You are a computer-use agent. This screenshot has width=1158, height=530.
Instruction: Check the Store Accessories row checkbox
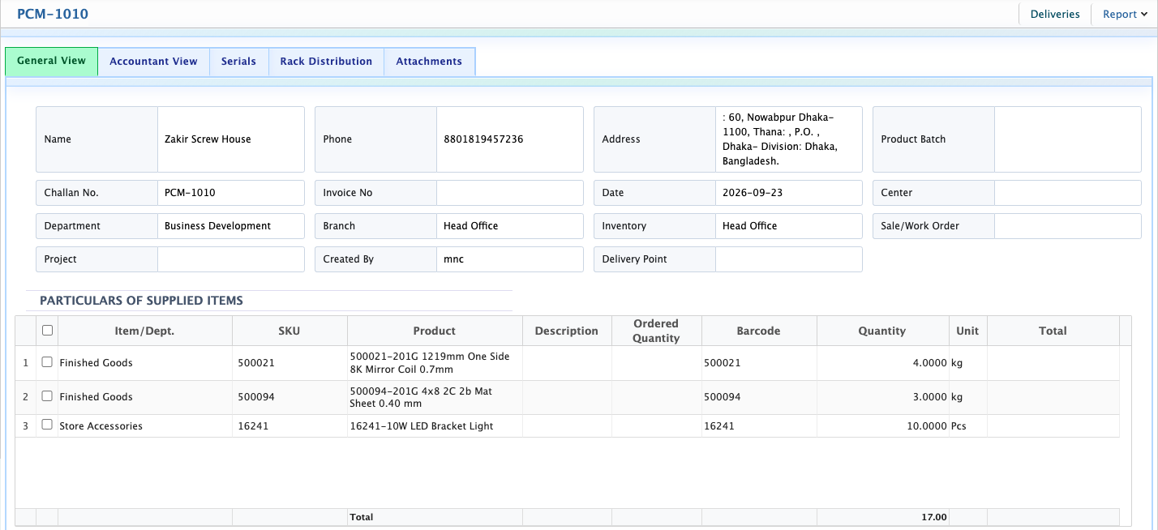coord(47,425)
